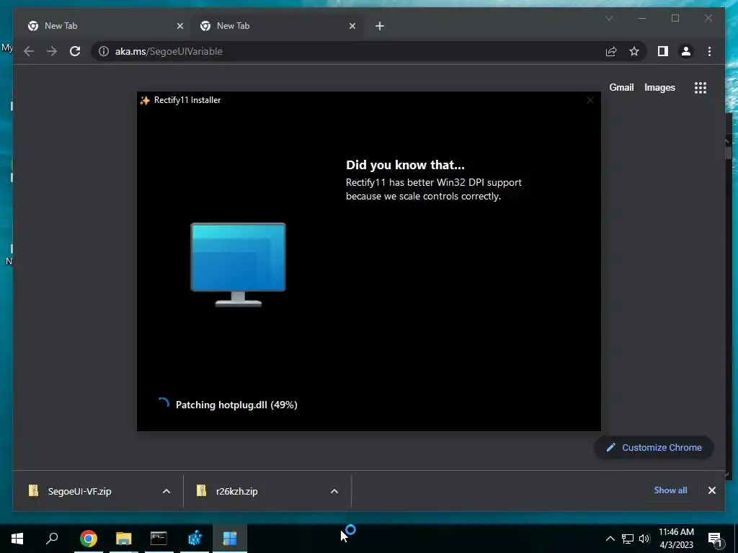Image resolution: width=738 pixels, height=553 pixels.
Task: Open the Chrome profile avatar
Action: (x=686, y=51)
